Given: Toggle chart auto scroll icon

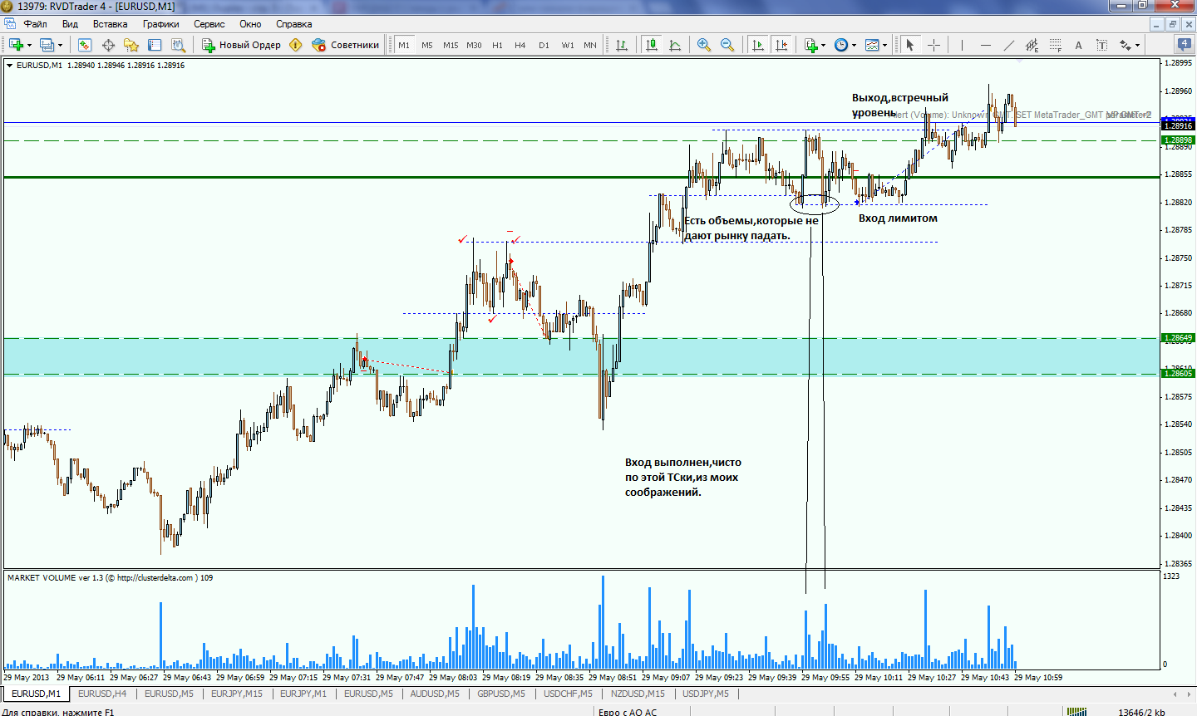Looking at the screenshot, I should [x=757, y=45].
